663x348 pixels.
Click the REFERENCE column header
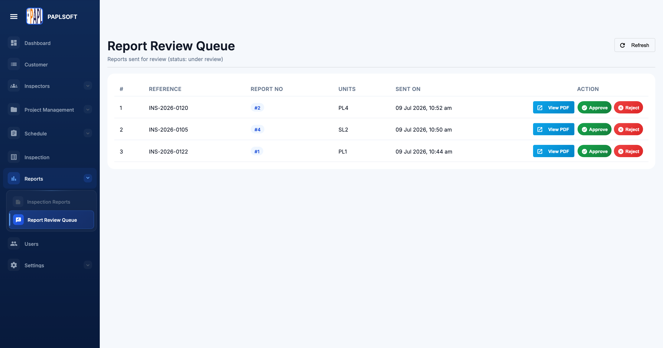165,89
